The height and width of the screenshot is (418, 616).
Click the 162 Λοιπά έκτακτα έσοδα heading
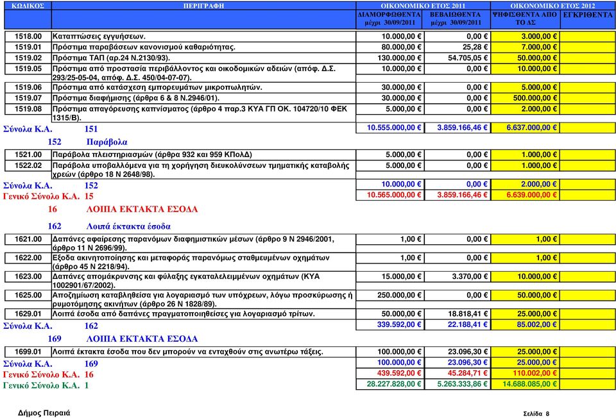coord(109,226)
